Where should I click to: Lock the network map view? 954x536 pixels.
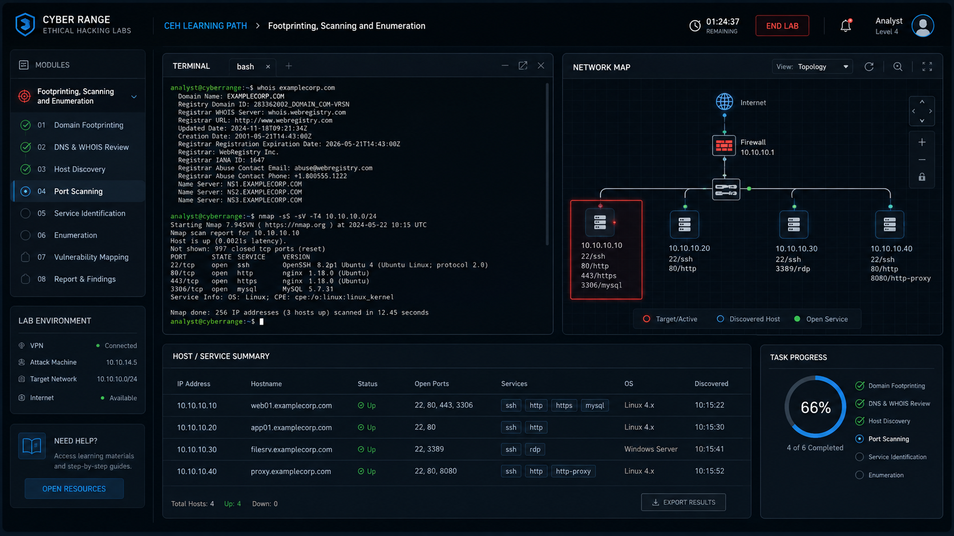[x=922, y=177]
